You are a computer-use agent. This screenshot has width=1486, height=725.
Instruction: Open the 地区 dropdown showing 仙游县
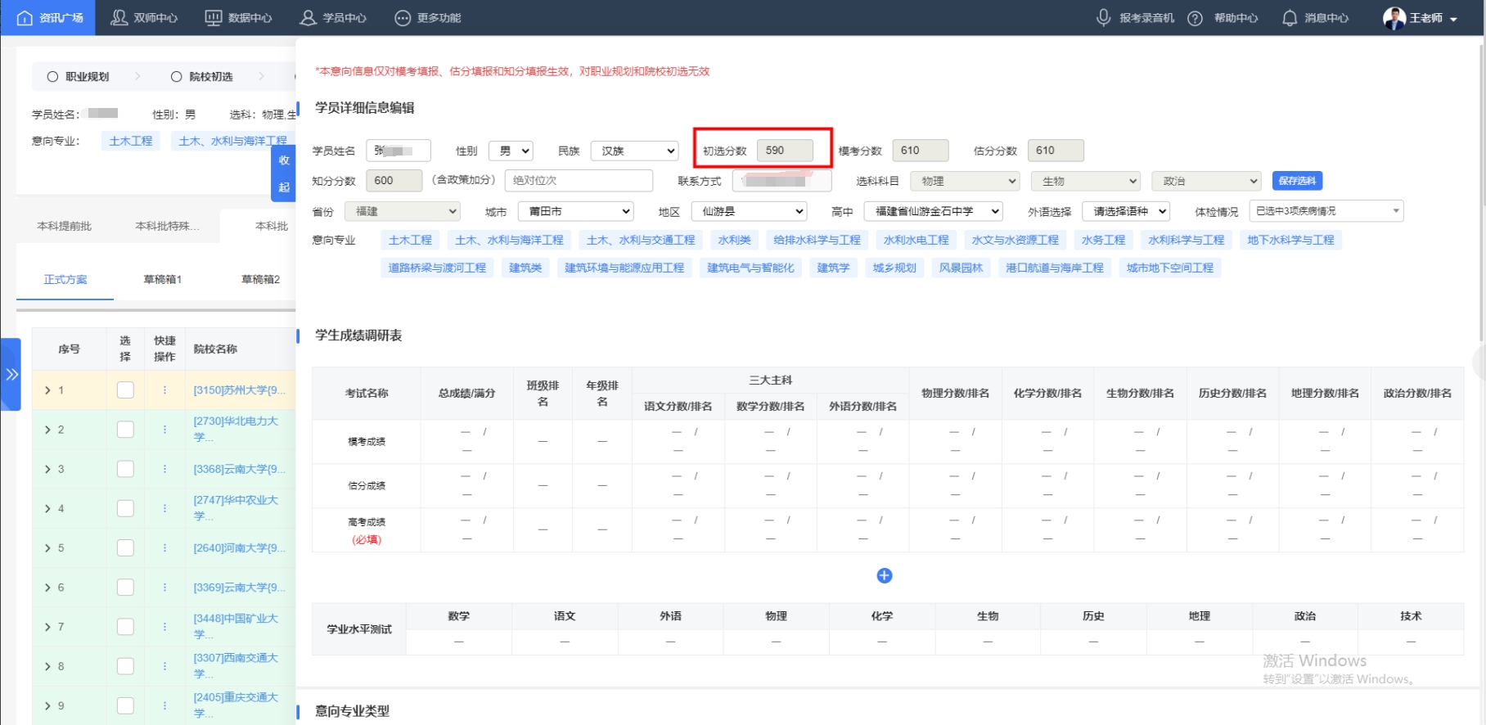point(750,211)
